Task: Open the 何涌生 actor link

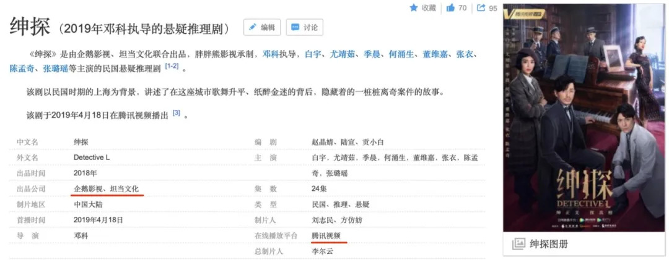Action: point(401,54)
